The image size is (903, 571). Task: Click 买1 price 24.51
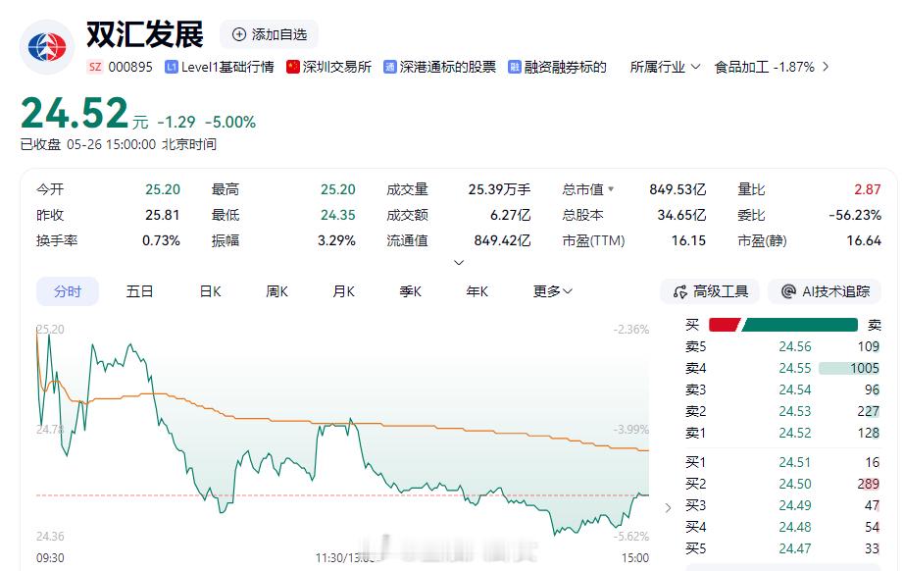click(x=795, y=462)
